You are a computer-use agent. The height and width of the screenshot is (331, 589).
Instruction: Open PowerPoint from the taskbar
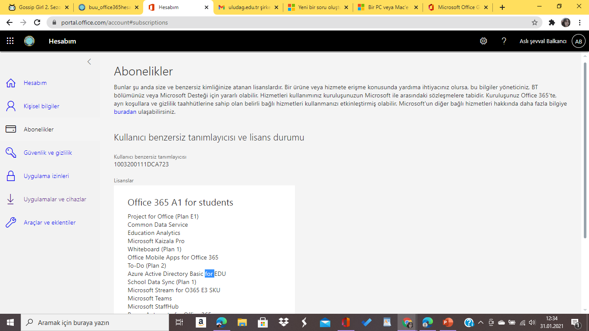click(x=448, y=322)
